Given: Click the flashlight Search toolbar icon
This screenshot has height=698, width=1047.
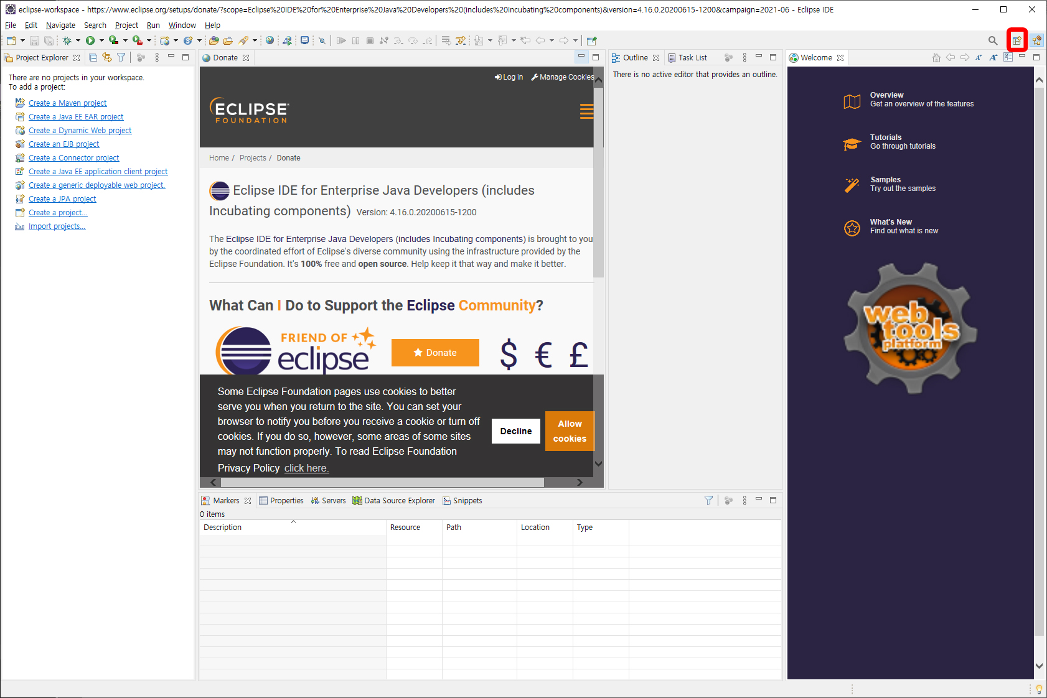Looking at the screenshot, I should pyautogui.click(x=243, y=40).
